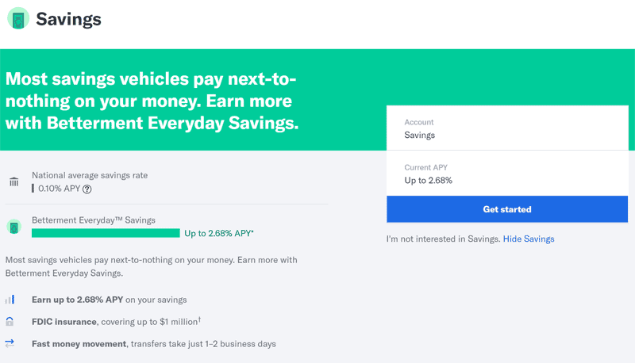Click the bank building icon
This screenshot has width=635, height=363.
point(14,181)
